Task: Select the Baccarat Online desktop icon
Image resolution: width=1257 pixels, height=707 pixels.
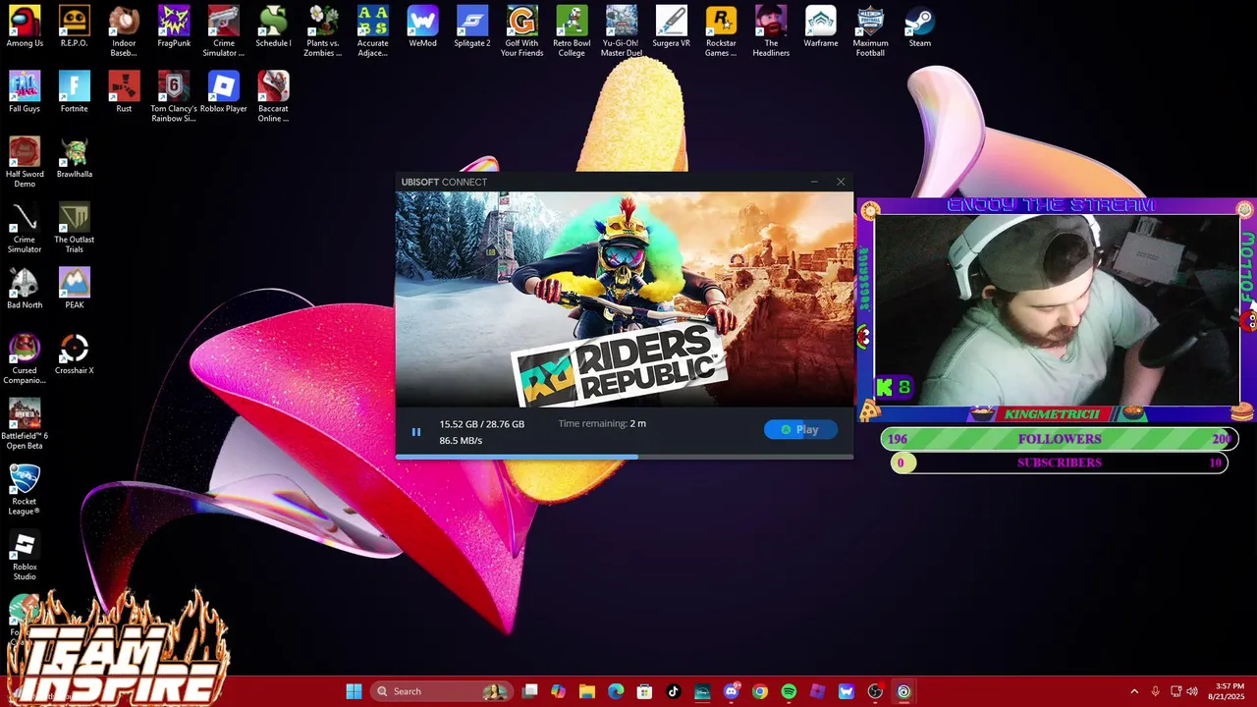Action: (273, 97)
